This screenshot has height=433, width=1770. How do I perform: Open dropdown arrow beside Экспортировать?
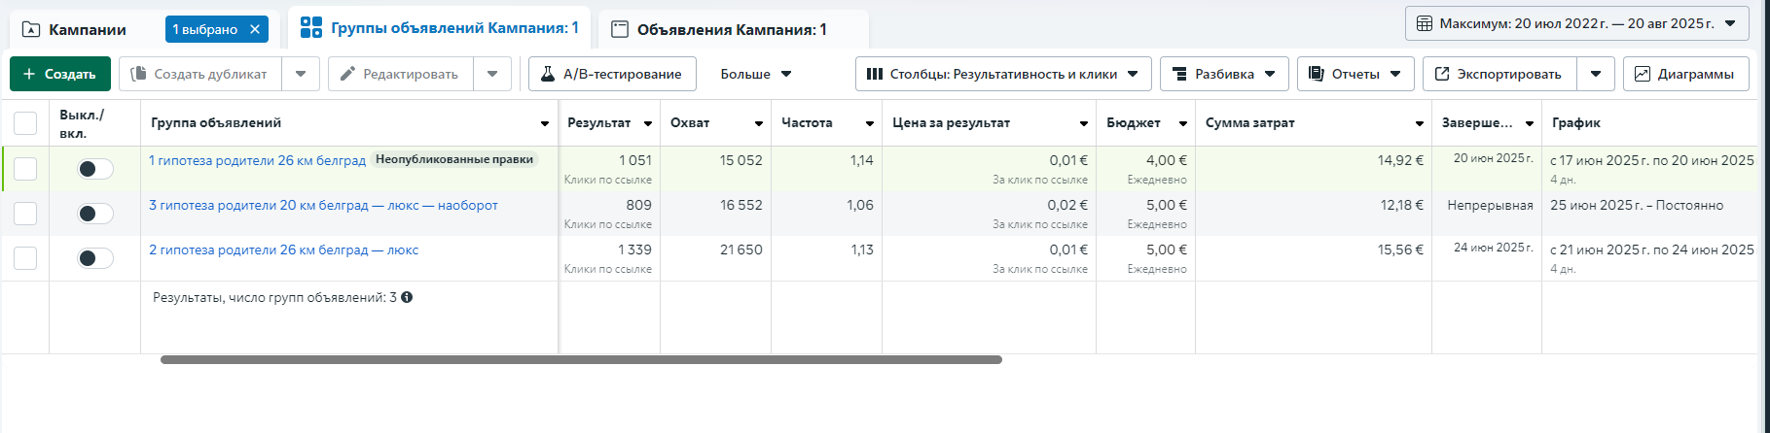tap(1596, 74)
